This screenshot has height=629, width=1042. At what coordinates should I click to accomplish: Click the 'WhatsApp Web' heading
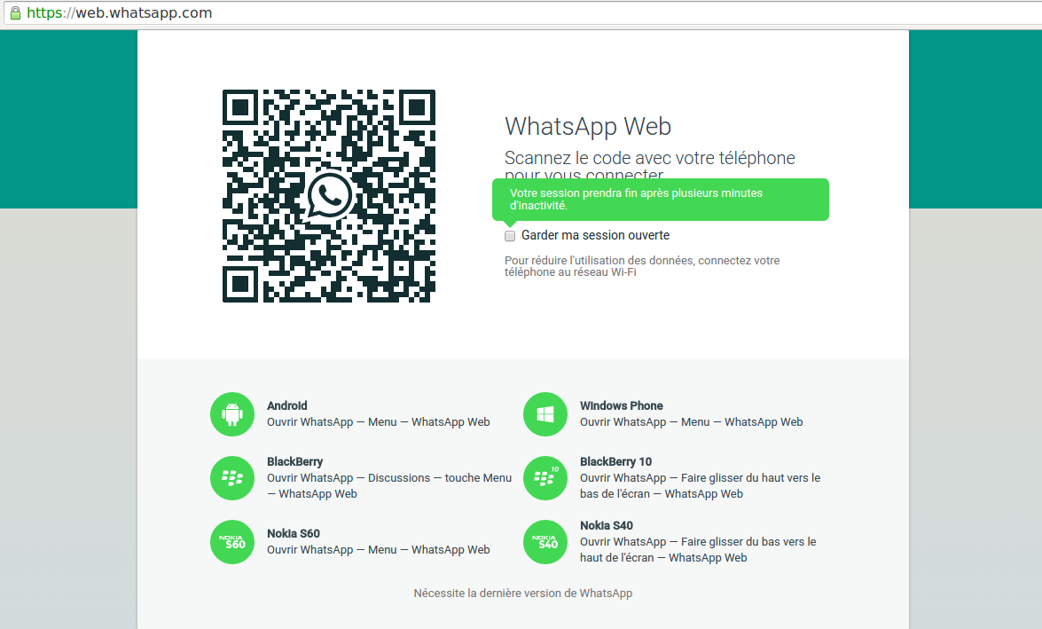(587, 126)
